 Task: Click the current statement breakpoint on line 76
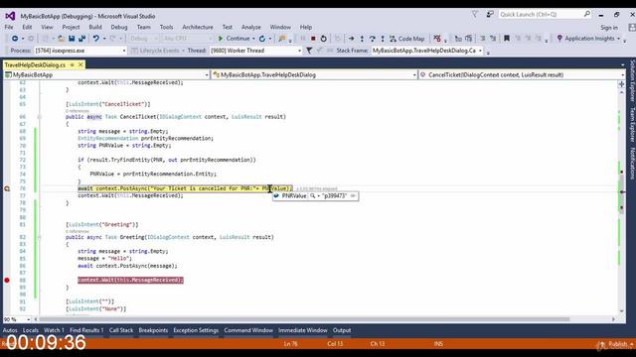[7, 188]
